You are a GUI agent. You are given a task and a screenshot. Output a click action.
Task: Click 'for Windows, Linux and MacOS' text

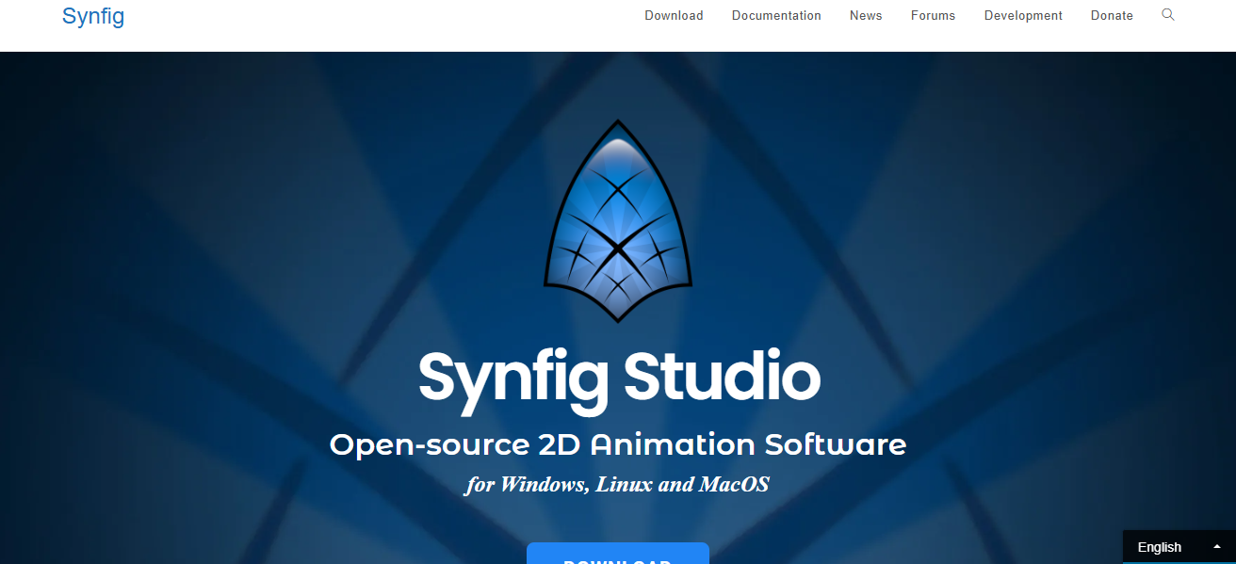[x=617, y=485]
